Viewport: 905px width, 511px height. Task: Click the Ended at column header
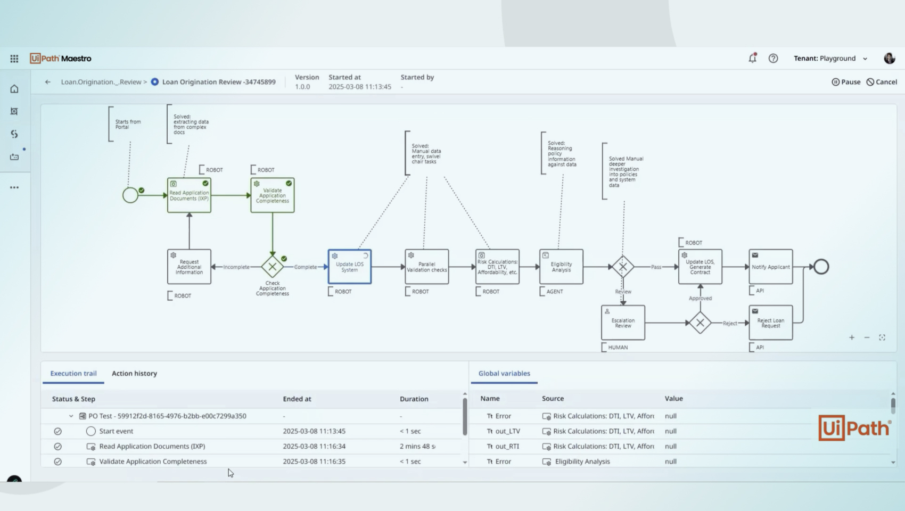tap(297, 399)
